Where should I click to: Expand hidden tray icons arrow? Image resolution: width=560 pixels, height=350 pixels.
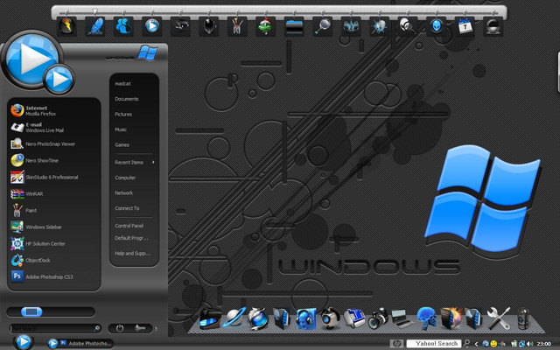pyautogui.click(x=476, y=344)
